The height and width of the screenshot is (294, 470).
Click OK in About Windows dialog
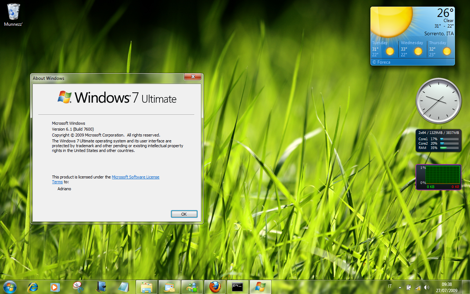tap(184, 214)
